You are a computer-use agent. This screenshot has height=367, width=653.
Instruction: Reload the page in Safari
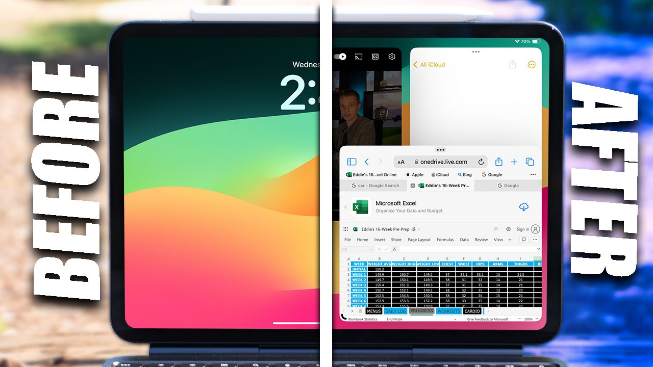481,162
